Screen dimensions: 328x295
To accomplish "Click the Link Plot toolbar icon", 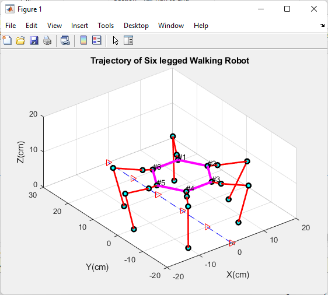I will (x=65, y=40).
